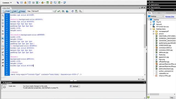Click the Server-Side Include icon
The image size is (176, 99).
click(x=51, y=2)
